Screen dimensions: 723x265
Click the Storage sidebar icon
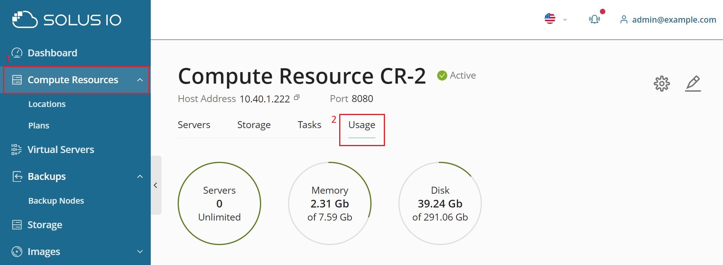tap(17, 225)
